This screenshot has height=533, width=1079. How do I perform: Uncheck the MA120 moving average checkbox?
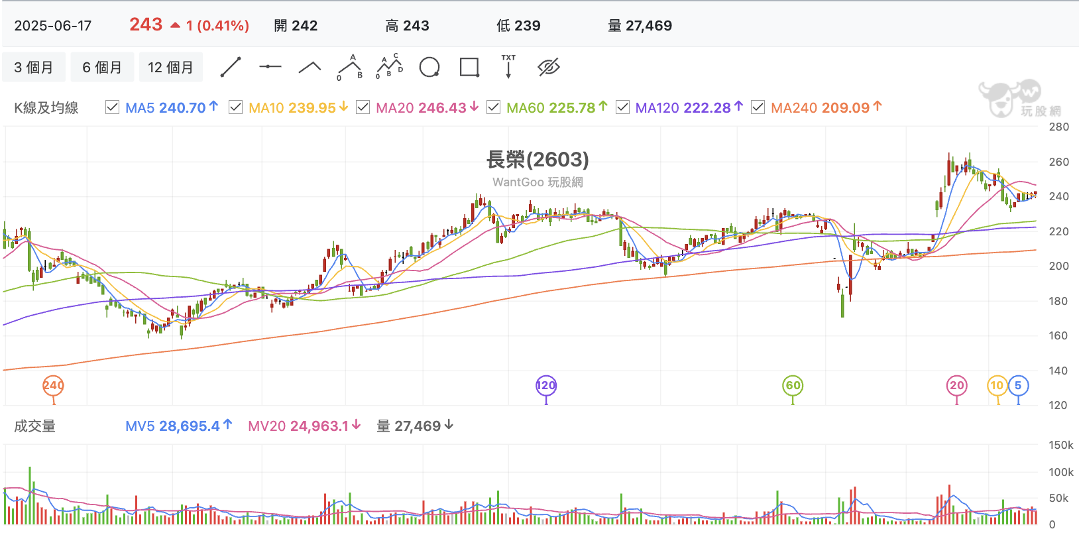(622, 107)
